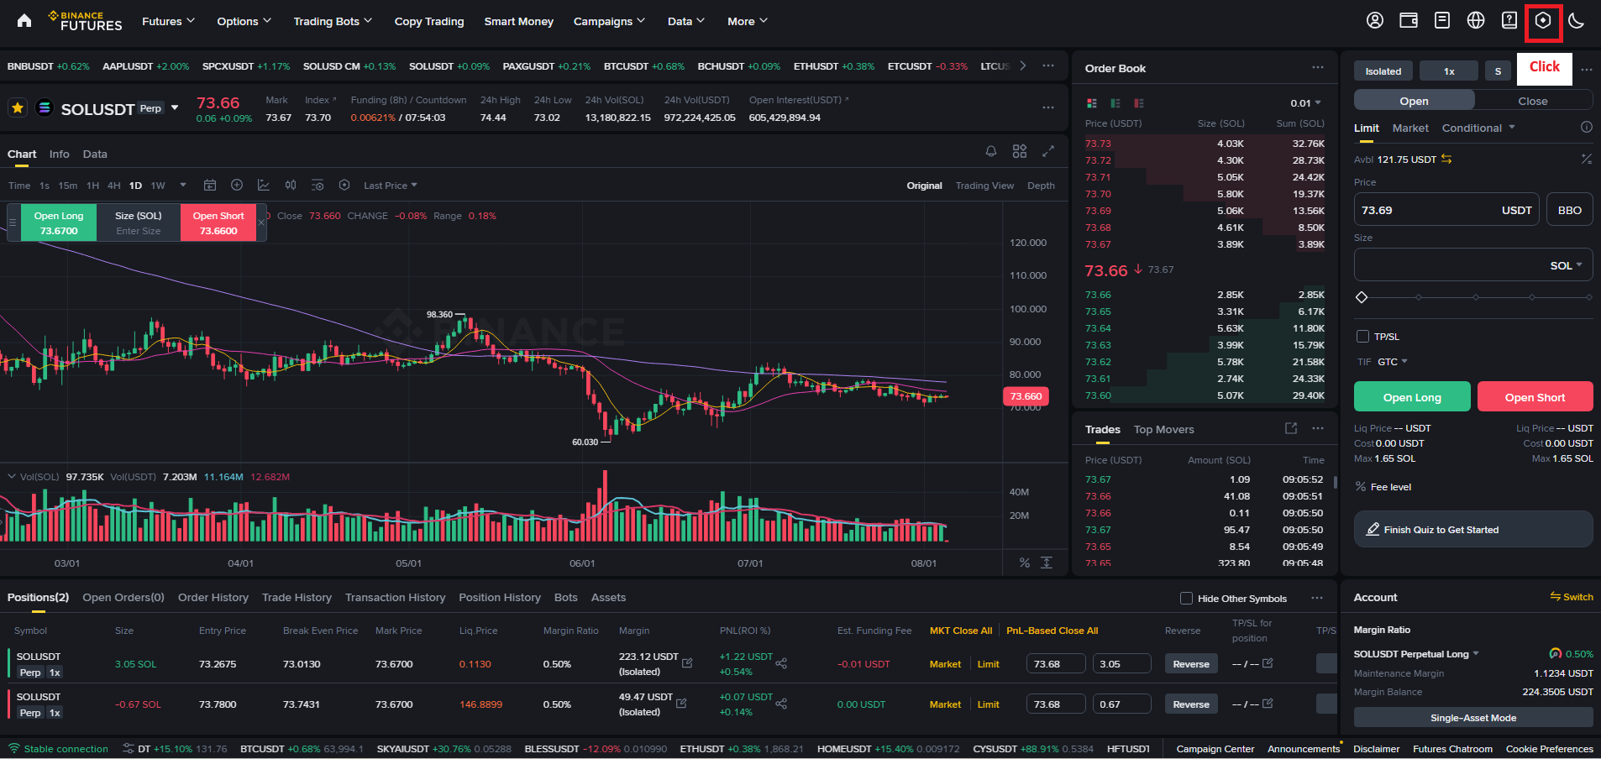Click Single-Asset Mode button
Screen dimensions: 1601x759
1473,717
